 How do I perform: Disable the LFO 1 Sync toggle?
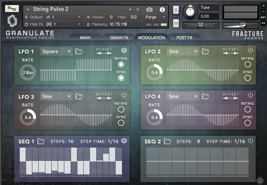point(121,78)
